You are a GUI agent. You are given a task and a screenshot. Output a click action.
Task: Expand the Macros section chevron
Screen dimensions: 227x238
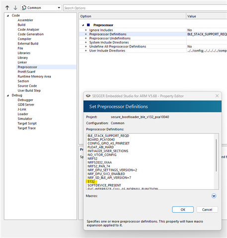pyautogui.click(x=214, y=196)
